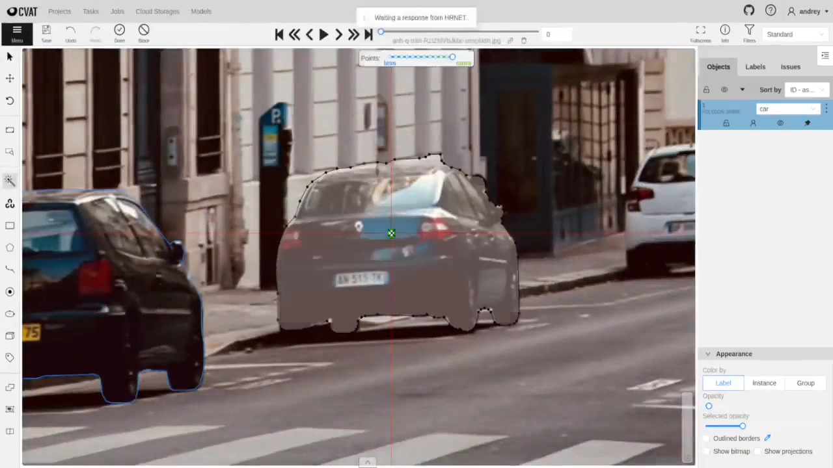The image size is (833, 468).
Task: Set Color by to Instance
Action: tap(764, 383)
